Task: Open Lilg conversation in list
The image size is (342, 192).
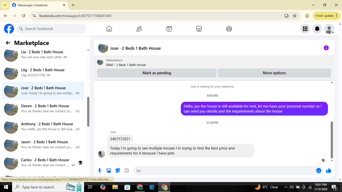Action: [x=43, y=73]
